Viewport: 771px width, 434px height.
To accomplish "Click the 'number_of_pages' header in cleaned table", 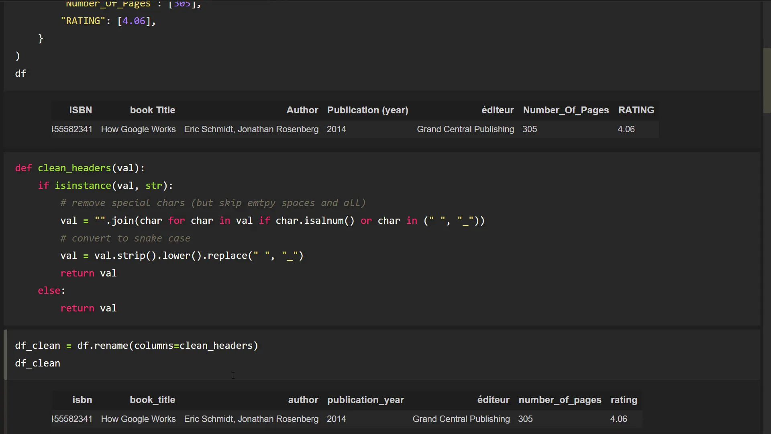I will [560, 400].
